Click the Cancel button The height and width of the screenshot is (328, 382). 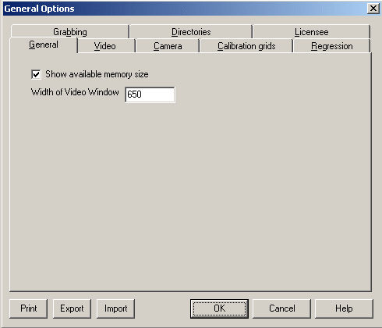(x=281, y=308)
